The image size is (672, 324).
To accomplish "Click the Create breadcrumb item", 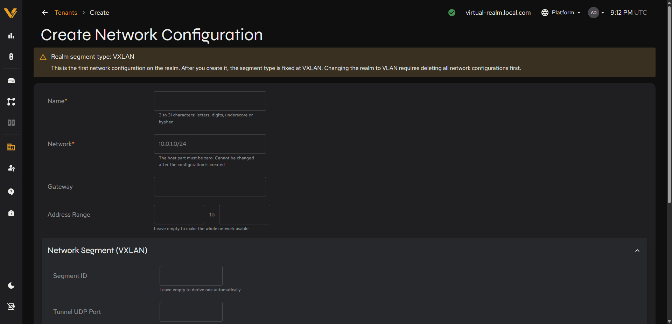I will (99, 13).
